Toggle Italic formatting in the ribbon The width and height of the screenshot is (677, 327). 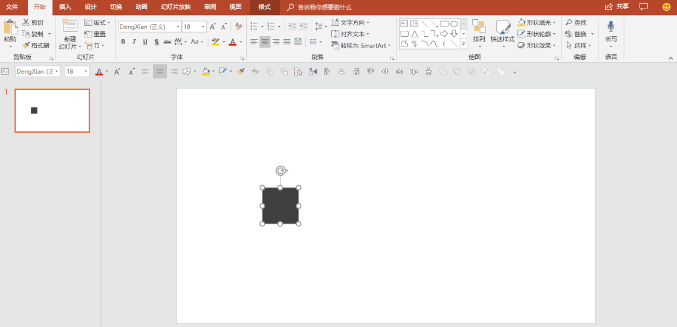(134, 42)
